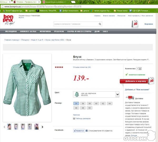This screenshot has width=158, height=142.
Task: Open the Количество quantity dropdown
Action: 139,68
